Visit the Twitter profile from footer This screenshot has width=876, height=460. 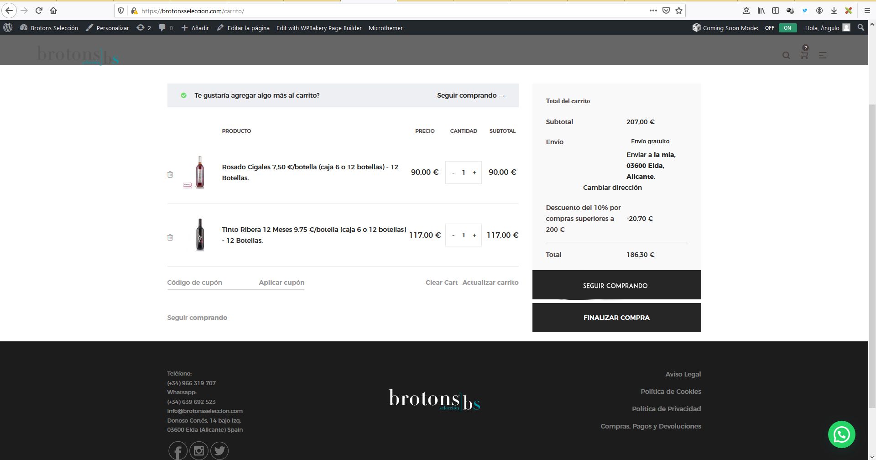pyautogui.click(x=219, y=451)
